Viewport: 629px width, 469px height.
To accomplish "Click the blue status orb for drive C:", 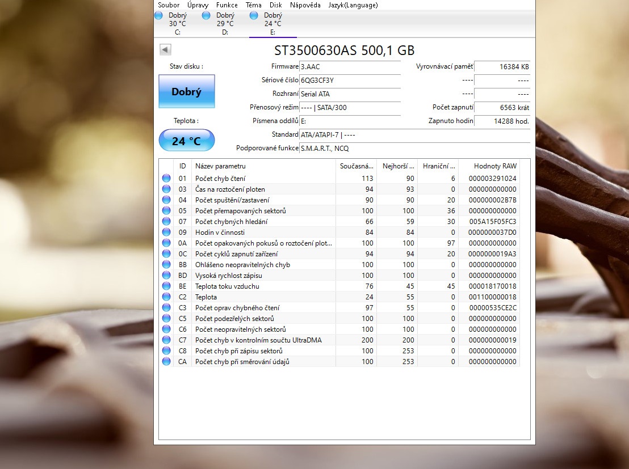I will (158, 15).
